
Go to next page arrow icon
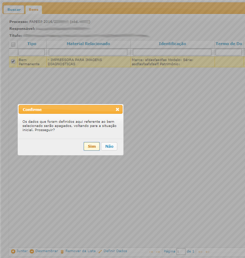200,252
